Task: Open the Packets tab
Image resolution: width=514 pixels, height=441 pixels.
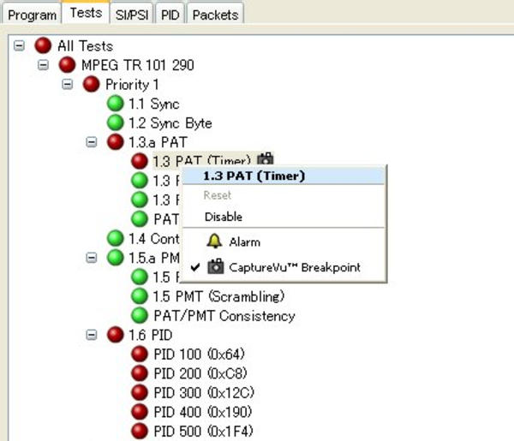Action: (214, 15)
